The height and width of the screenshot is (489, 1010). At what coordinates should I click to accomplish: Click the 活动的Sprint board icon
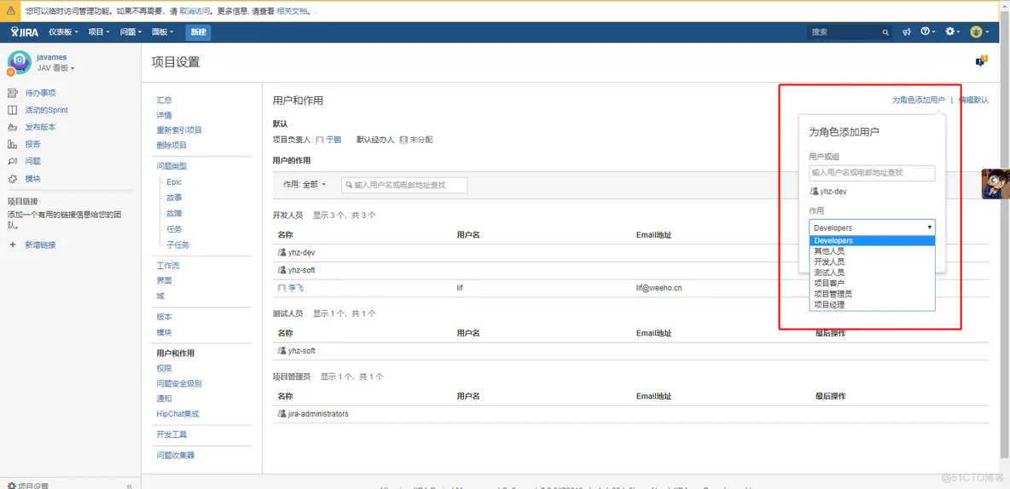(12, 110)
